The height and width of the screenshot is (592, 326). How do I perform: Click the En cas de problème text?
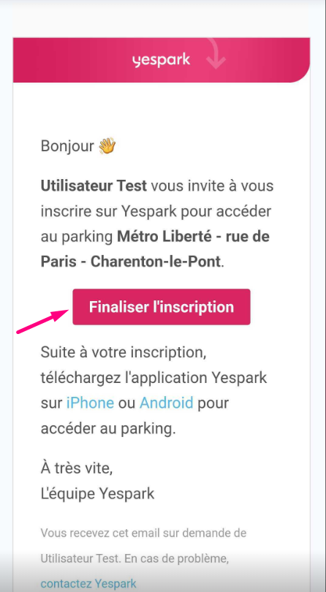(167, 558)
